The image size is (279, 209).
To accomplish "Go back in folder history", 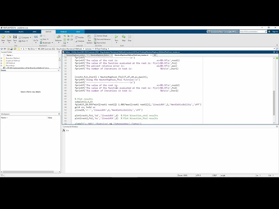I will pyautogui.click(x=2, y=49).
